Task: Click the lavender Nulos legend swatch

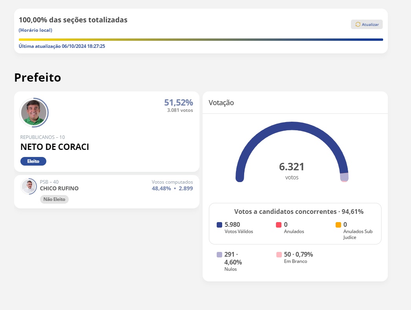Action: tap(219, 255)
